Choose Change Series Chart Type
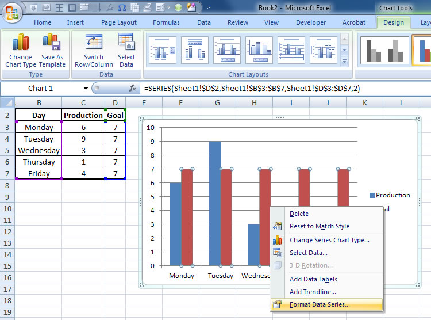 327,240
